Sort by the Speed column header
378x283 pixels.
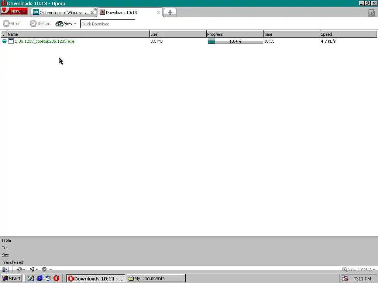(x=348, y=34)
